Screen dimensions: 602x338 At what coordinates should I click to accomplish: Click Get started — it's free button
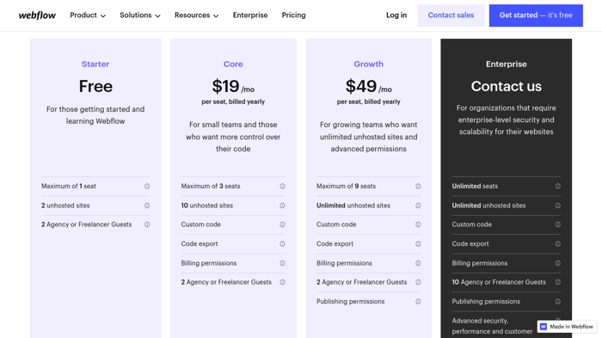[536, 15]
